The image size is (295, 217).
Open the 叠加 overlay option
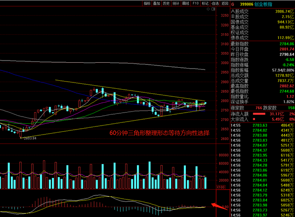(x=157, y=3)
